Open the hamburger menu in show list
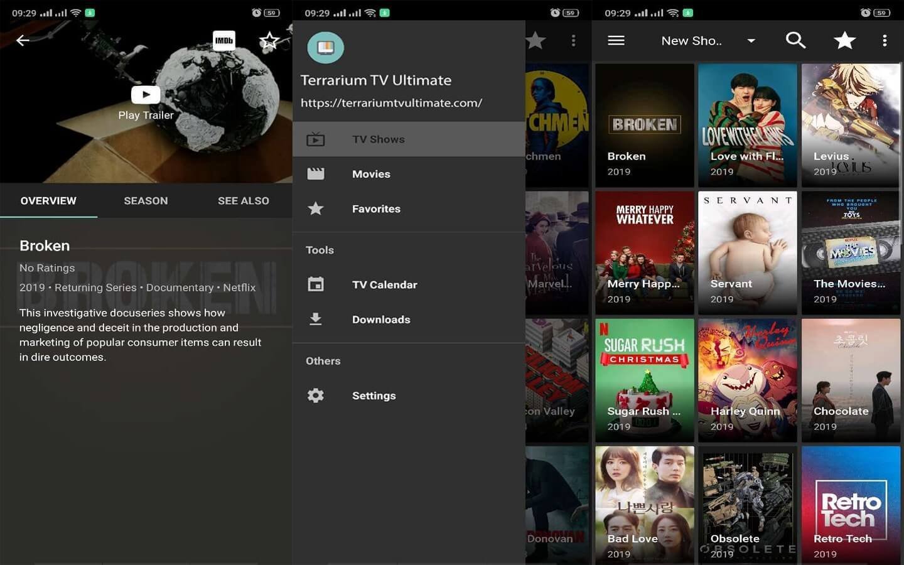 pos(616,40)
